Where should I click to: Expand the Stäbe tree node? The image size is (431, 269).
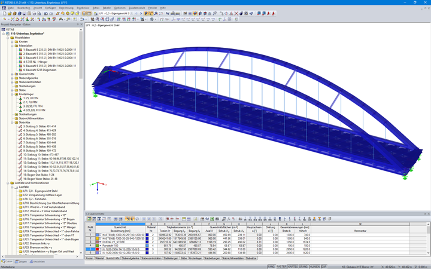pos(12,90)
